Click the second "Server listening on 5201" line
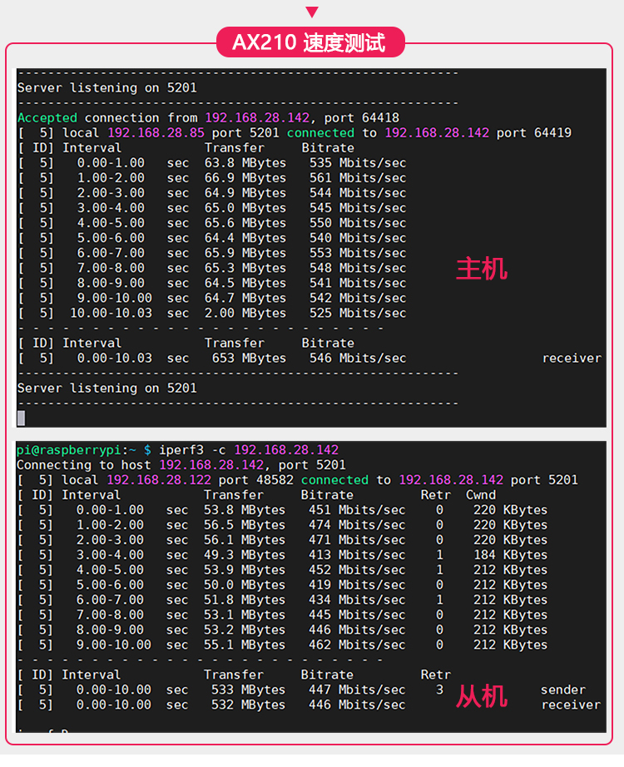 [x=107, y=388]
